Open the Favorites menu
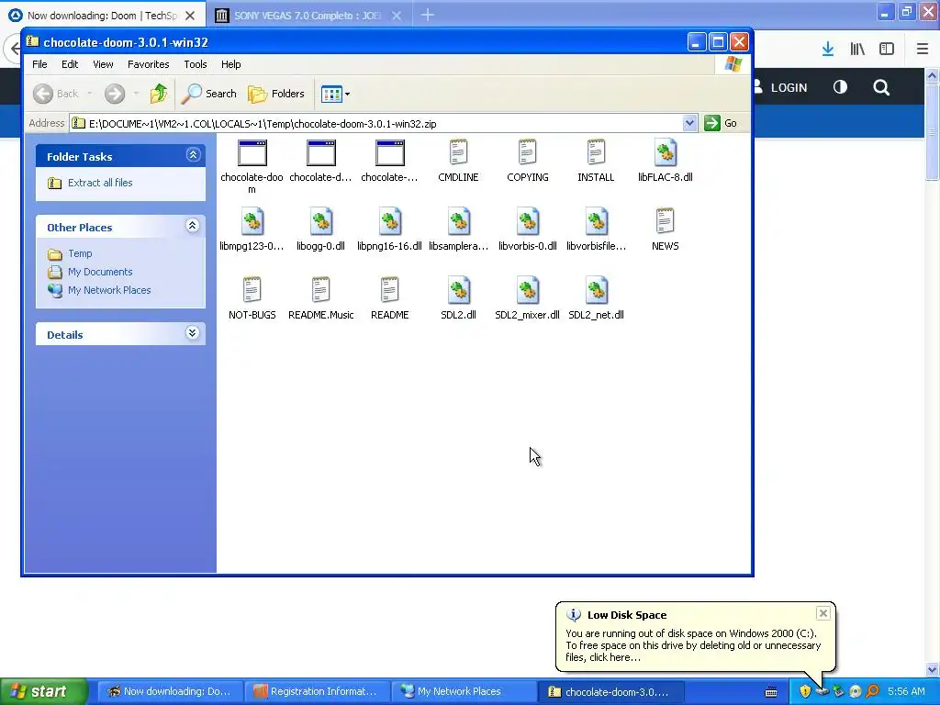940x705 pixels. 148,64
